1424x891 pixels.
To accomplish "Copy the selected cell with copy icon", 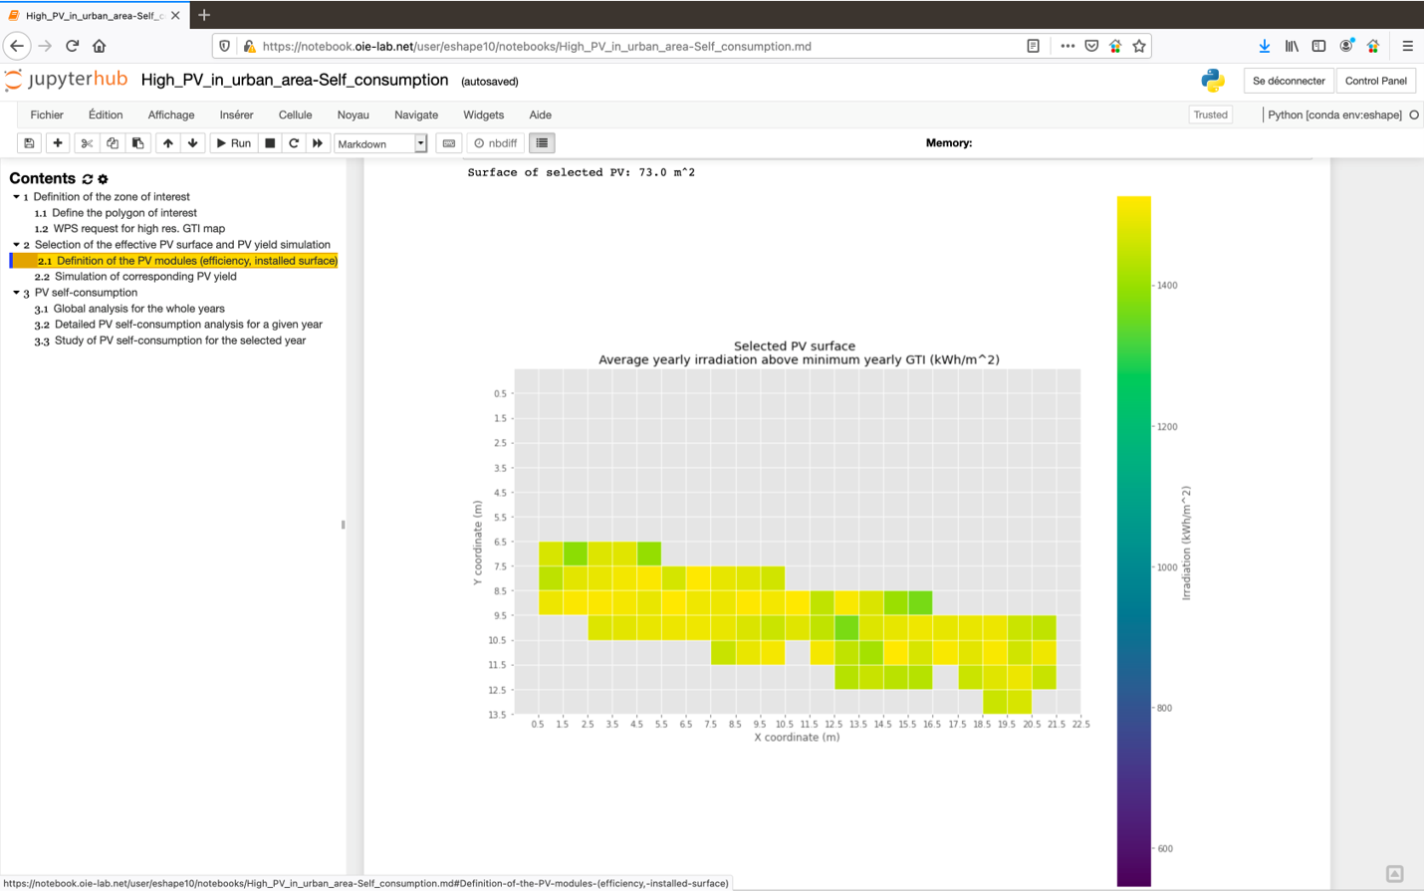I will 113,142.
